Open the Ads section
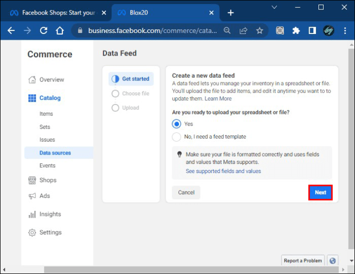Viewport: 355px width, 274px height. click(45, 196)
